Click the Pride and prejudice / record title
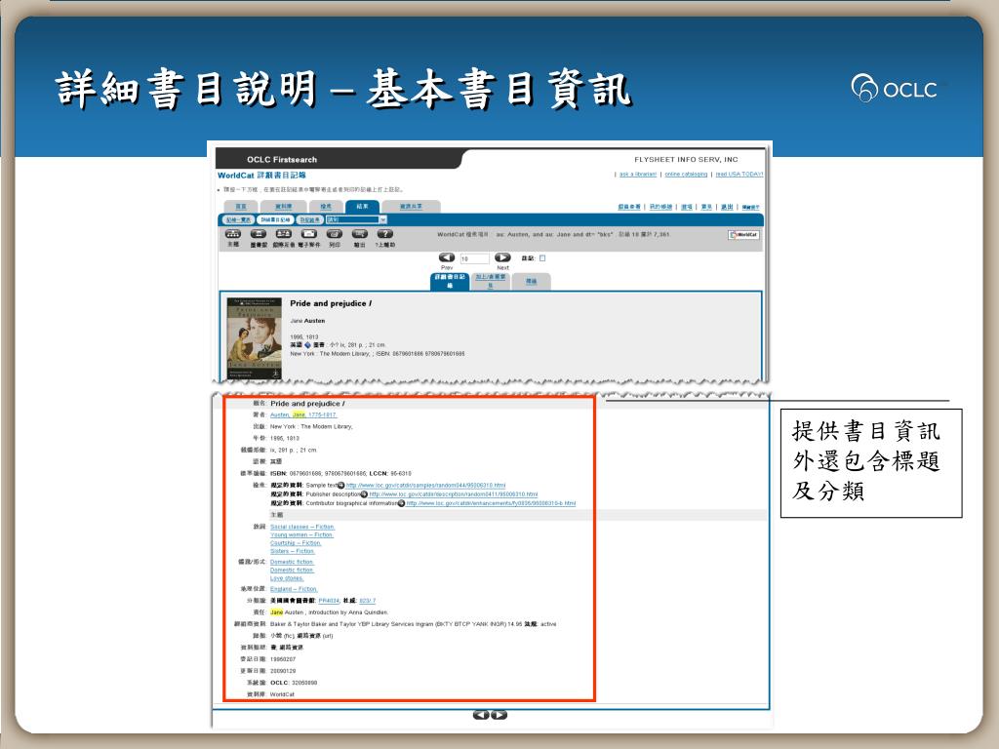This screenshot has width=999, height=749. [x=331, y=304]
